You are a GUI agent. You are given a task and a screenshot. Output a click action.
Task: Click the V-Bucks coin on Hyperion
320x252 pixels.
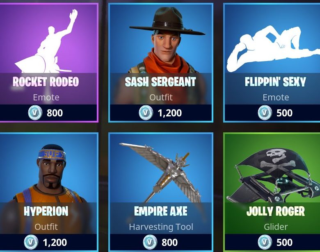click(x=31, y=242)
